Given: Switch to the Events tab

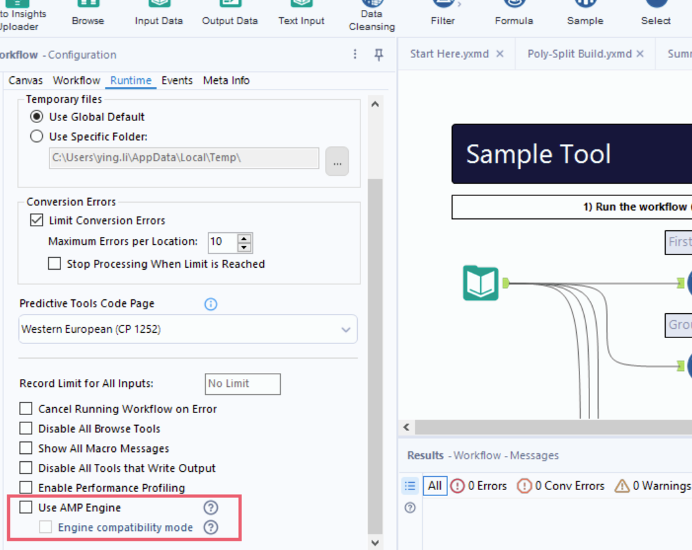Looking at the screenshot, I should click(177, 80).
